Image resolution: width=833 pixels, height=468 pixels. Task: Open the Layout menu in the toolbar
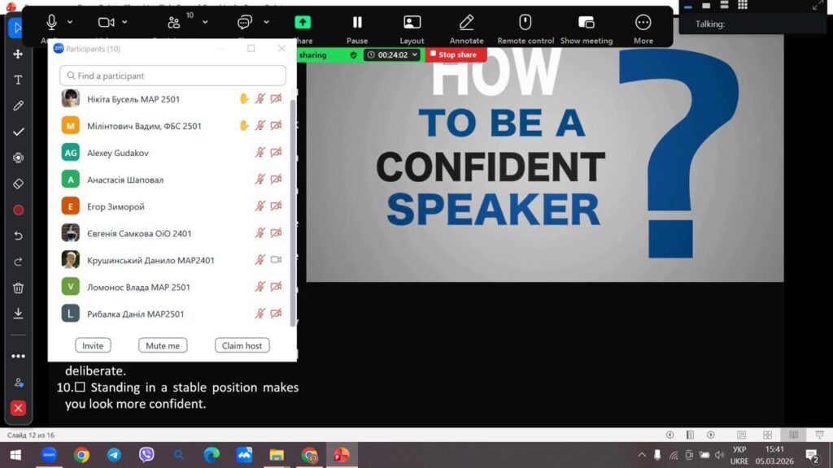412,28
